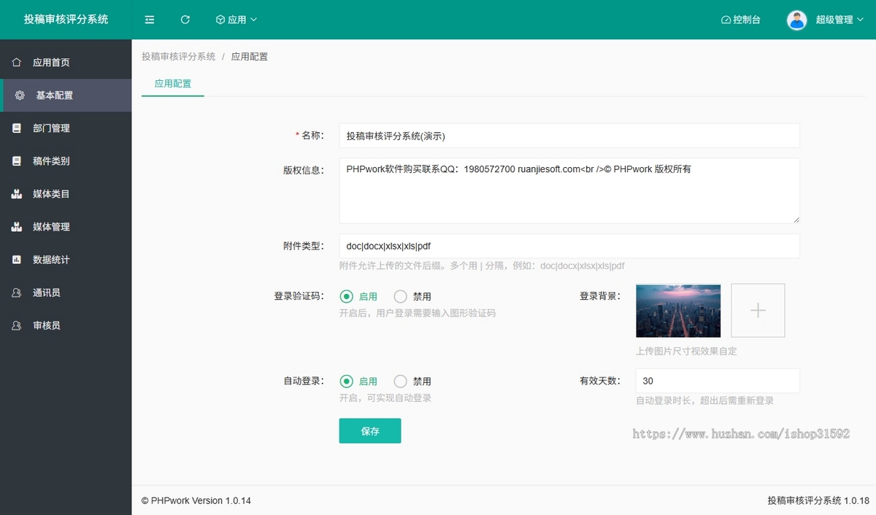Click the 保存 button
Screen dimensions: 876x515
[370, 431]
